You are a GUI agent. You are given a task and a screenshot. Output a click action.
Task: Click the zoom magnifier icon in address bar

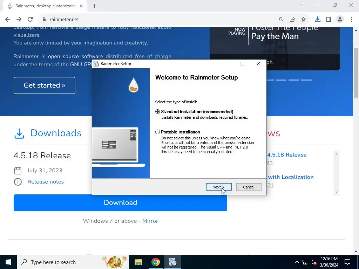click(281, 20)
